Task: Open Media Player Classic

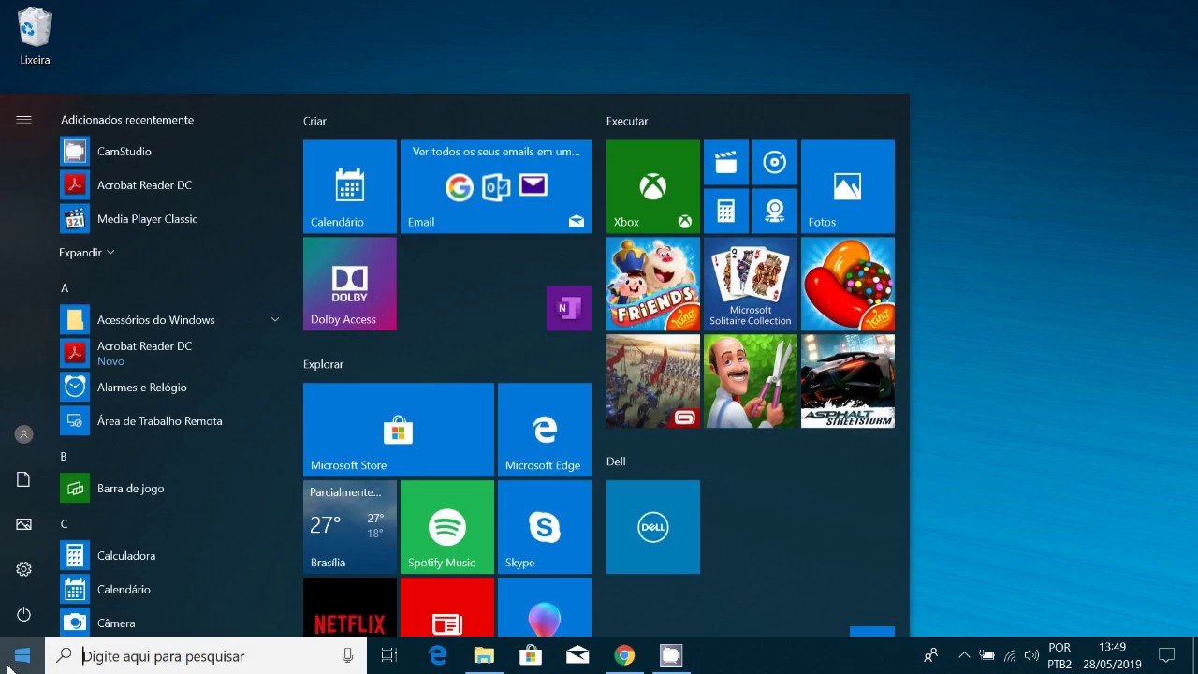Action: coord(171,219)
